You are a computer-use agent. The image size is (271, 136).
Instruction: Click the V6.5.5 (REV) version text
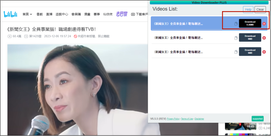pyautogui.click(x=158, y=119)
